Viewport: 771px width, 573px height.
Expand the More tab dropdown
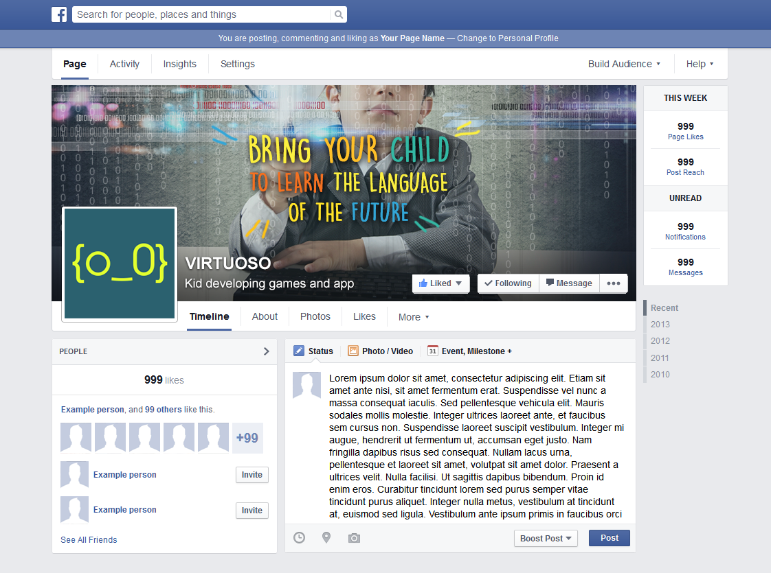(414, 317)
